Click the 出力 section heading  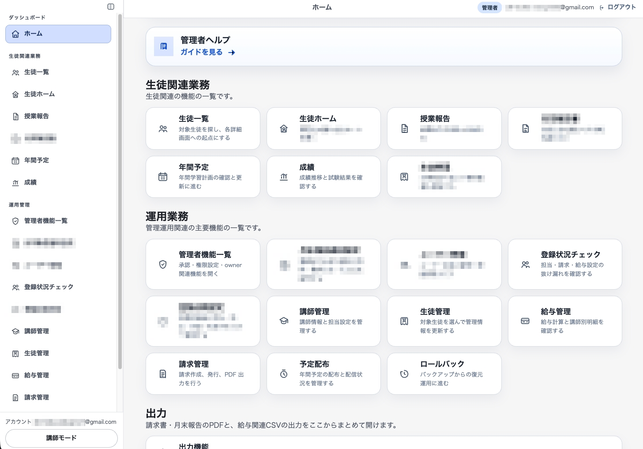[156, 413]
